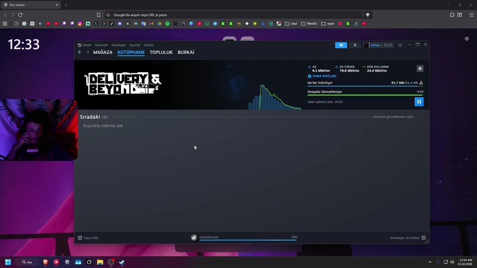This screenshot has width=477, height=268.
Task: Show hidden system tray icons
Action: (430, 262)
